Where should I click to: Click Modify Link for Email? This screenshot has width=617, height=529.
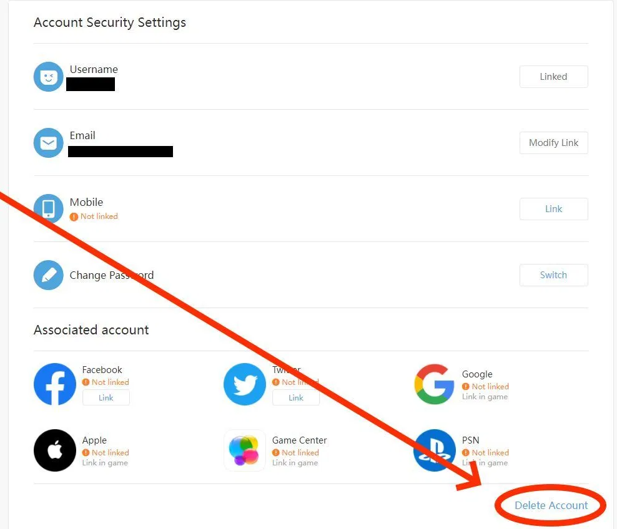pyautogui.click(x=554, y=143)
